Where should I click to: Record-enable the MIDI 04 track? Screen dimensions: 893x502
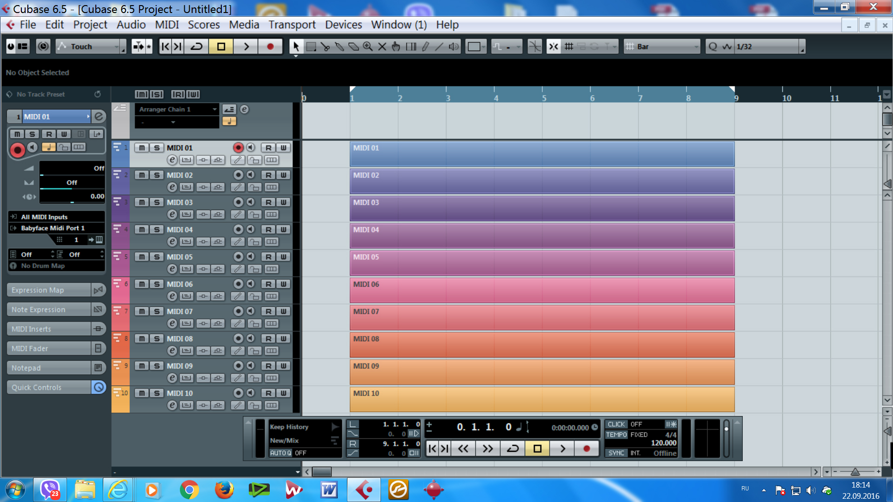click(x=238, y=230)
